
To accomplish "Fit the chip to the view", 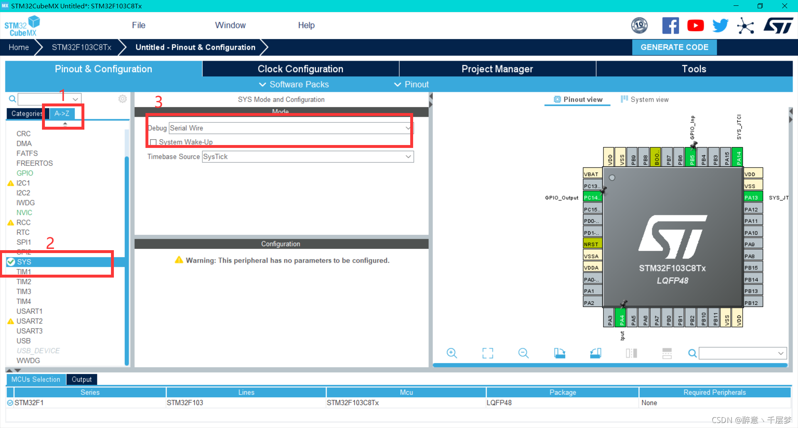I will [488, 353].
